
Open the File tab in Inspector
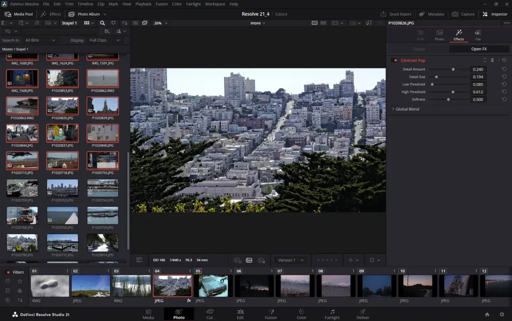[x=478, y=35]
